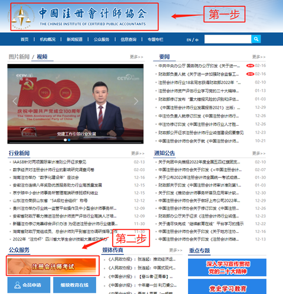Click into the search text field
Viewport: 283px width, 294px height.
point(228,39)
